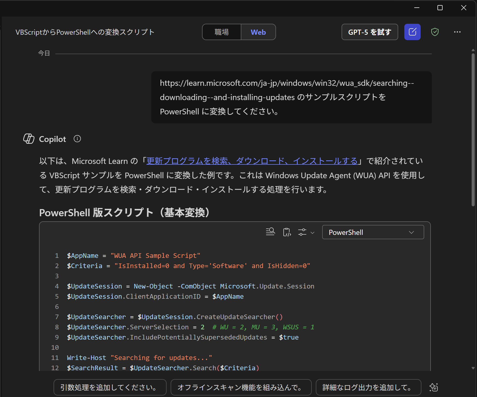Click the Copilot logo icon

(x=29, y=139)
